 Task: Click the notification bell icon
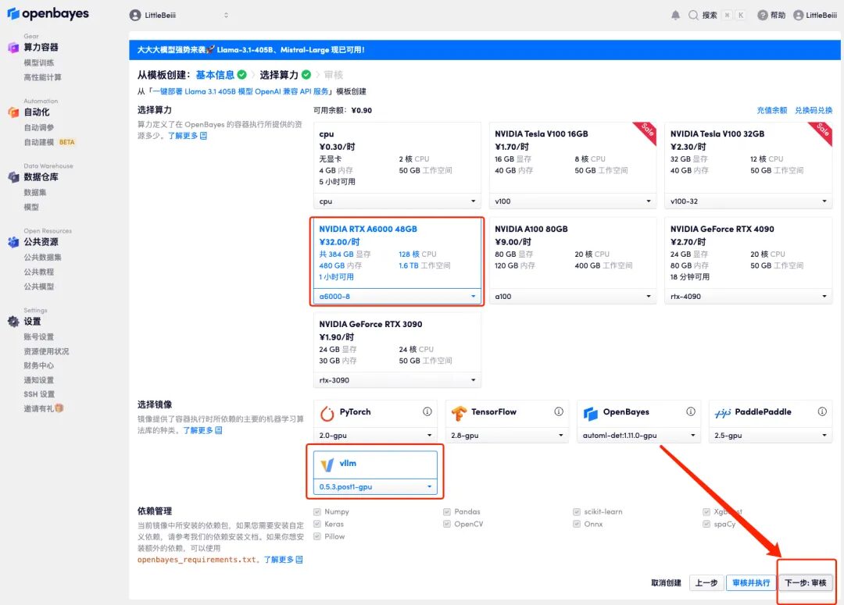tap(675, 15)
